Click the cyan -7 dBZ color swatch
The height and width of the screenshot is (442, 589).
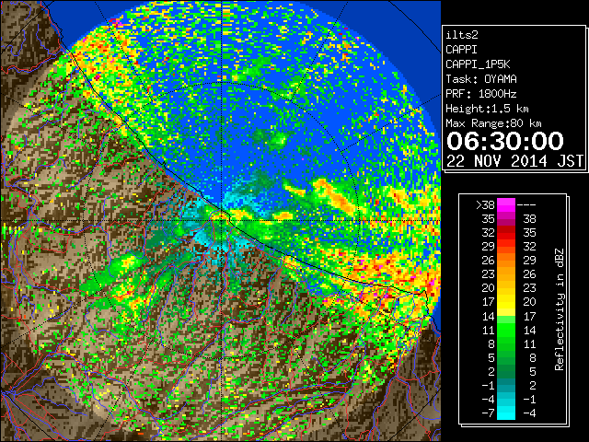pos(506,413)
